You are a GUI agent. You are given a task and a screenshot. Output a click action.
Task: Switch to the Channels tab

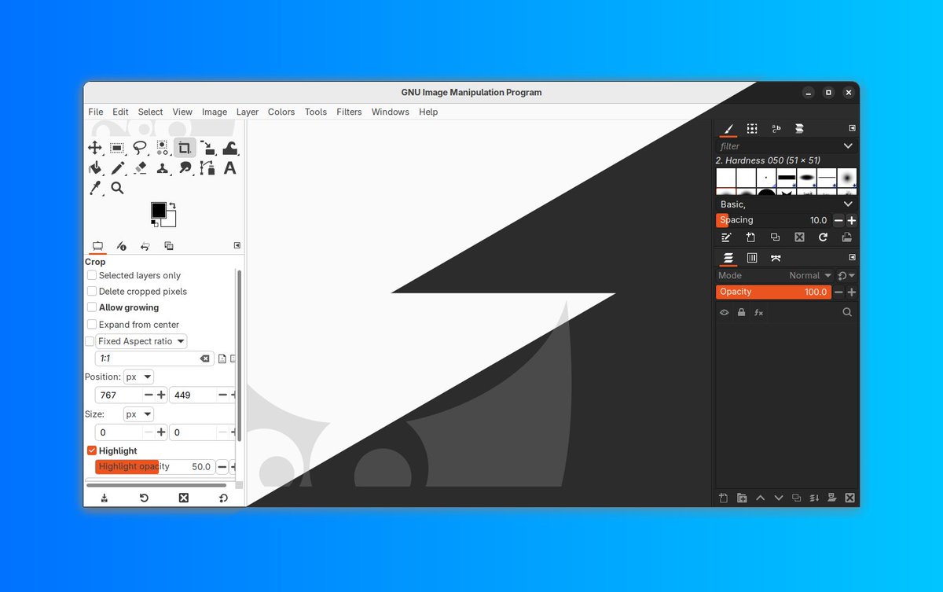click(752, 257)
